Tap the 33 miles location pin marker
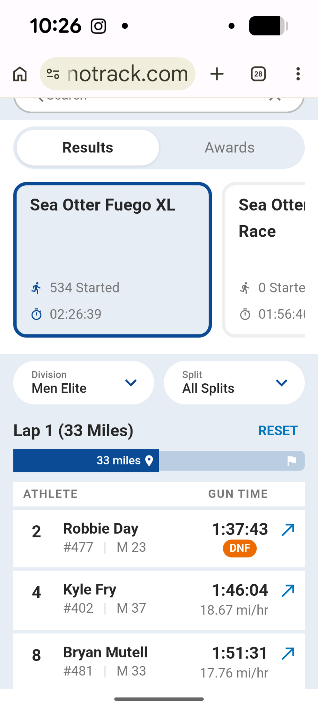Image resolution: width=318 pixels, height=709 pixels. click(149, 461)
